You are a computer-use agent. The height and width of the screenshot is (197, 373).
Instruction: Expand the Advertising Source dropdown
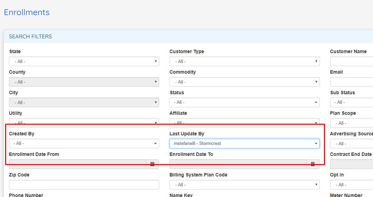(x=352, y=144)
